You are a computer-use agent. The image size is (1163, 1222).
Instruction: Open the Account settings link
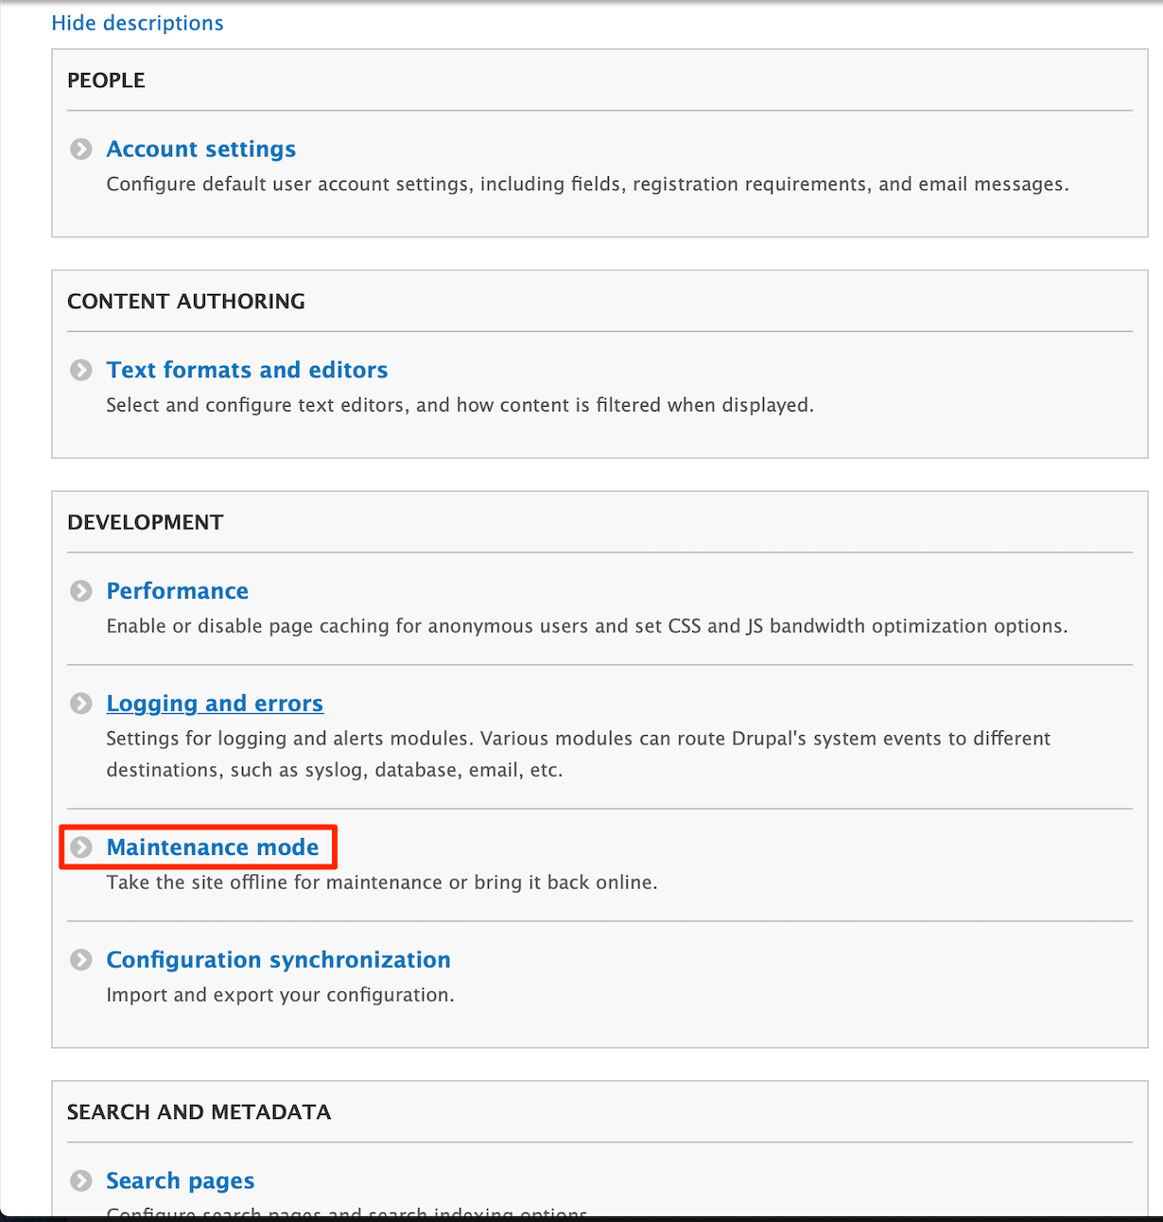pos(200,149)
